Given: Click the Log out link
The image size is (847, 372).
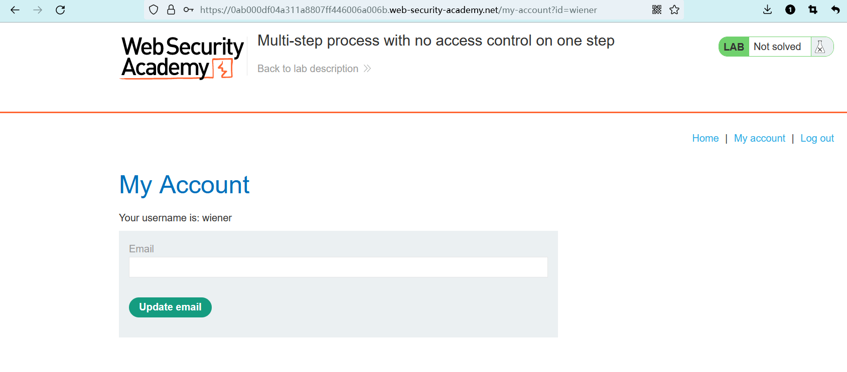Looking at the screenshot, I should click(x=817, y=138).
